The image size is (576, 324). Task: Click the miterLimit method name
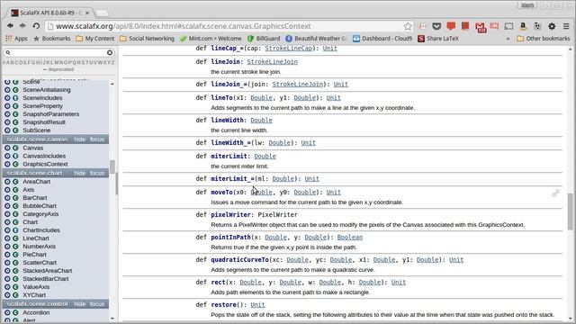(x=229, y=157)
